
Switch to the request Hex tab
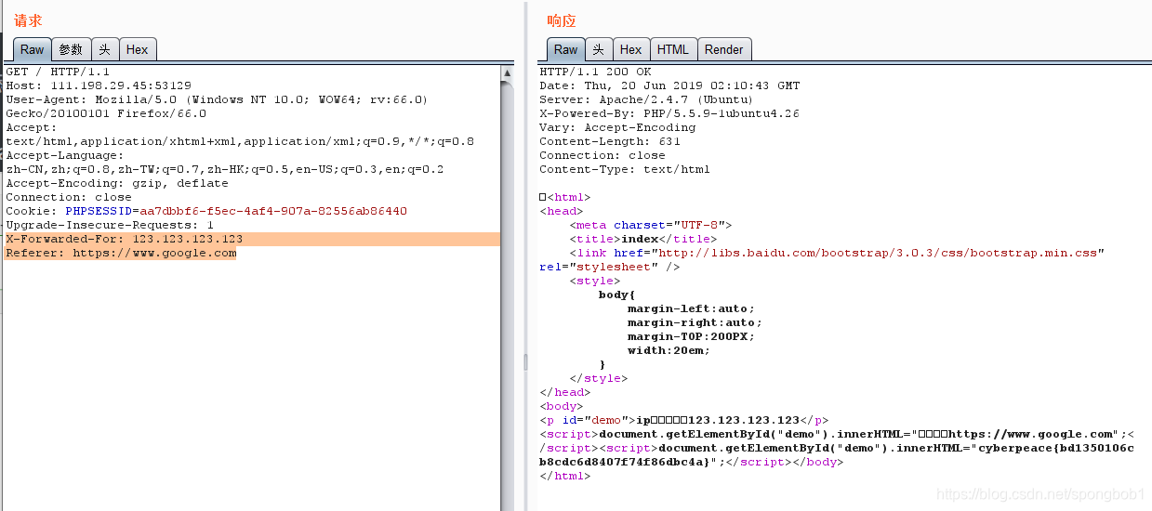(137, 49)
